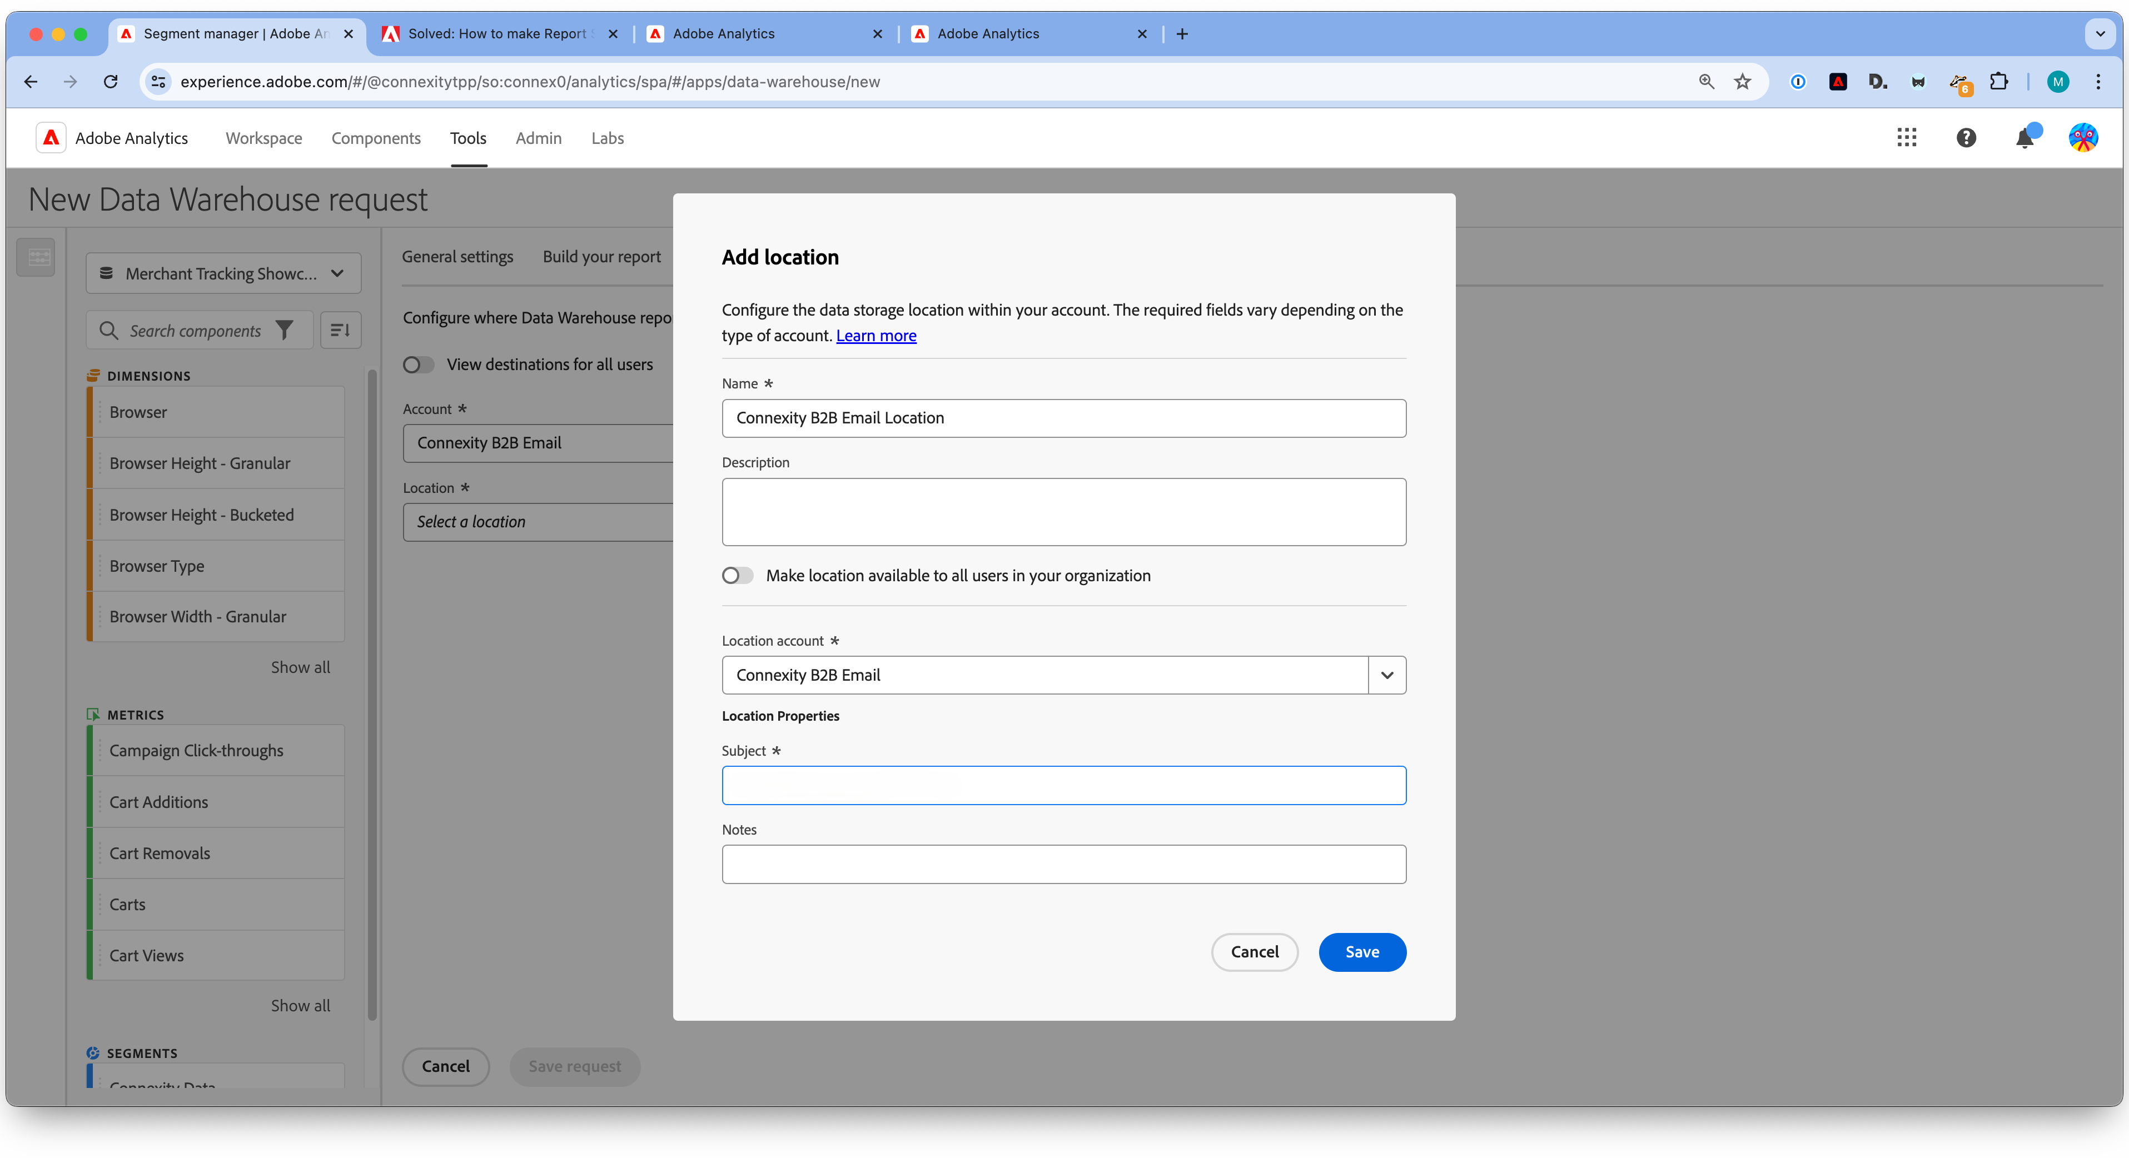The height and width of the screenshot is (1158, 2129).
Task: Close the Solved: How to make Report tab
Action: [x=613, y=34]
